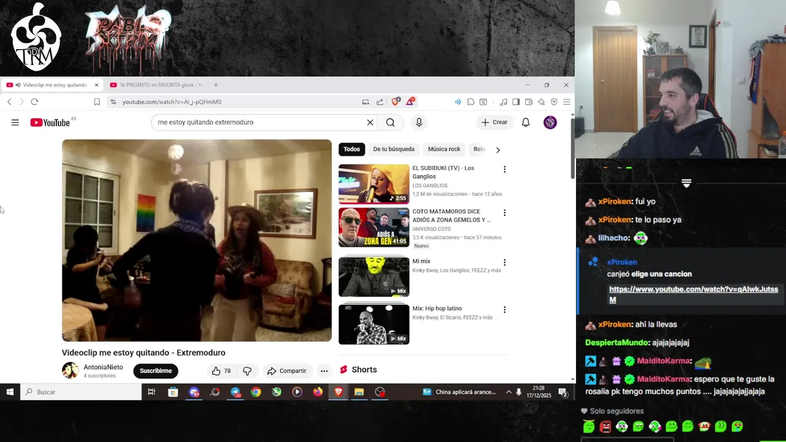Image resolution: width=786 pixels, height=442 pixels.
Task: Open Mix: Hip hop latino thumbnail
Action: tap(373, 324)
